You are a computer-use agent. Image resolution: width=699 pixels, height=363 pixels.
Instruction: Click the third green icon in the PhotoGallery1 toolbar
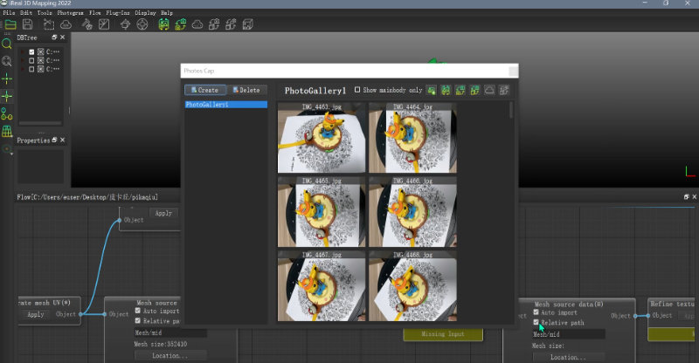(x=460, y=90)
